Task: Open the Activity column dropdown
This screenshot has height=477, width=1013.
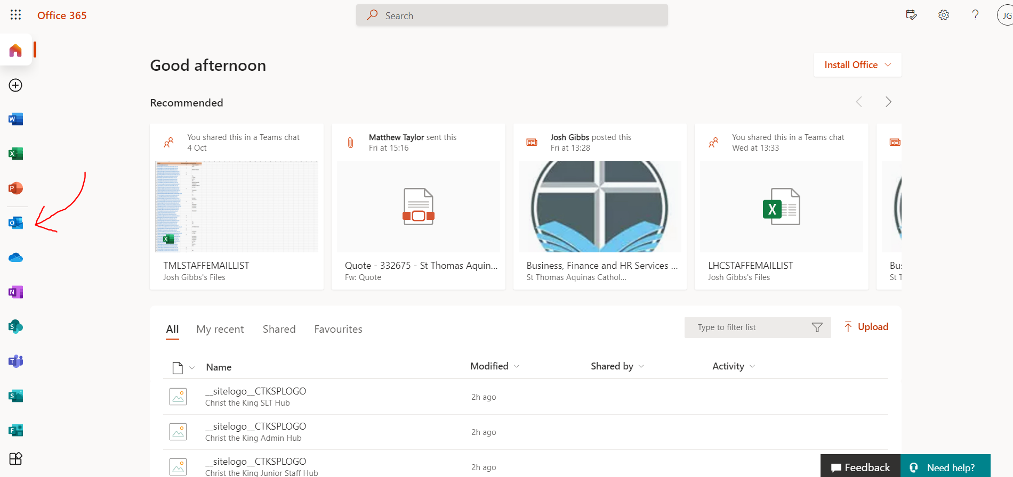Action: tap(734, 366)
